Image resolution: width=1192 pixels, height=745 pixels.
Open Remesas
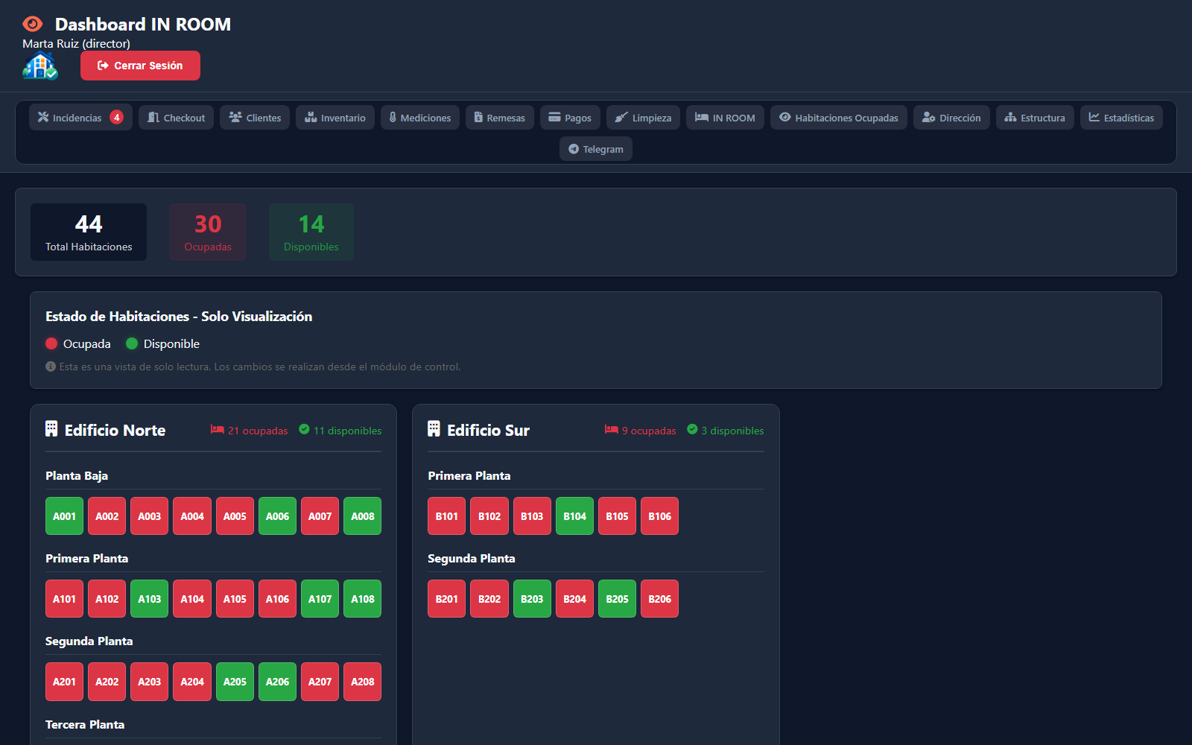coord(500,118)
